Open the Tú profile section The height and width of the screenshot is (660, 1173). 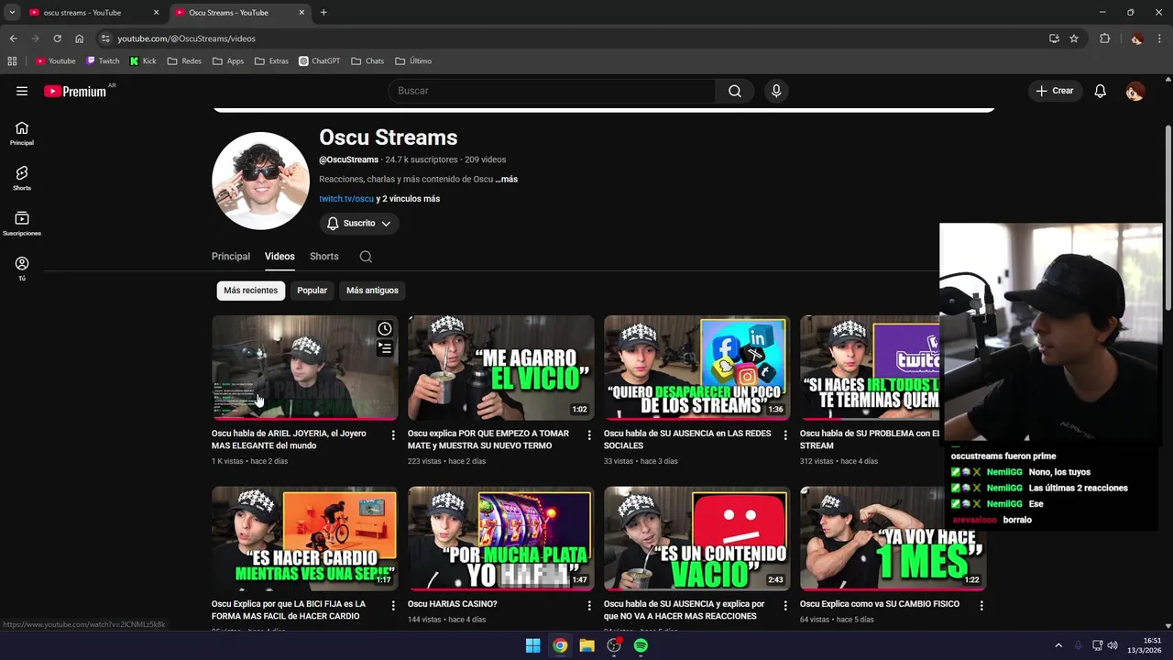click(22, 268)
